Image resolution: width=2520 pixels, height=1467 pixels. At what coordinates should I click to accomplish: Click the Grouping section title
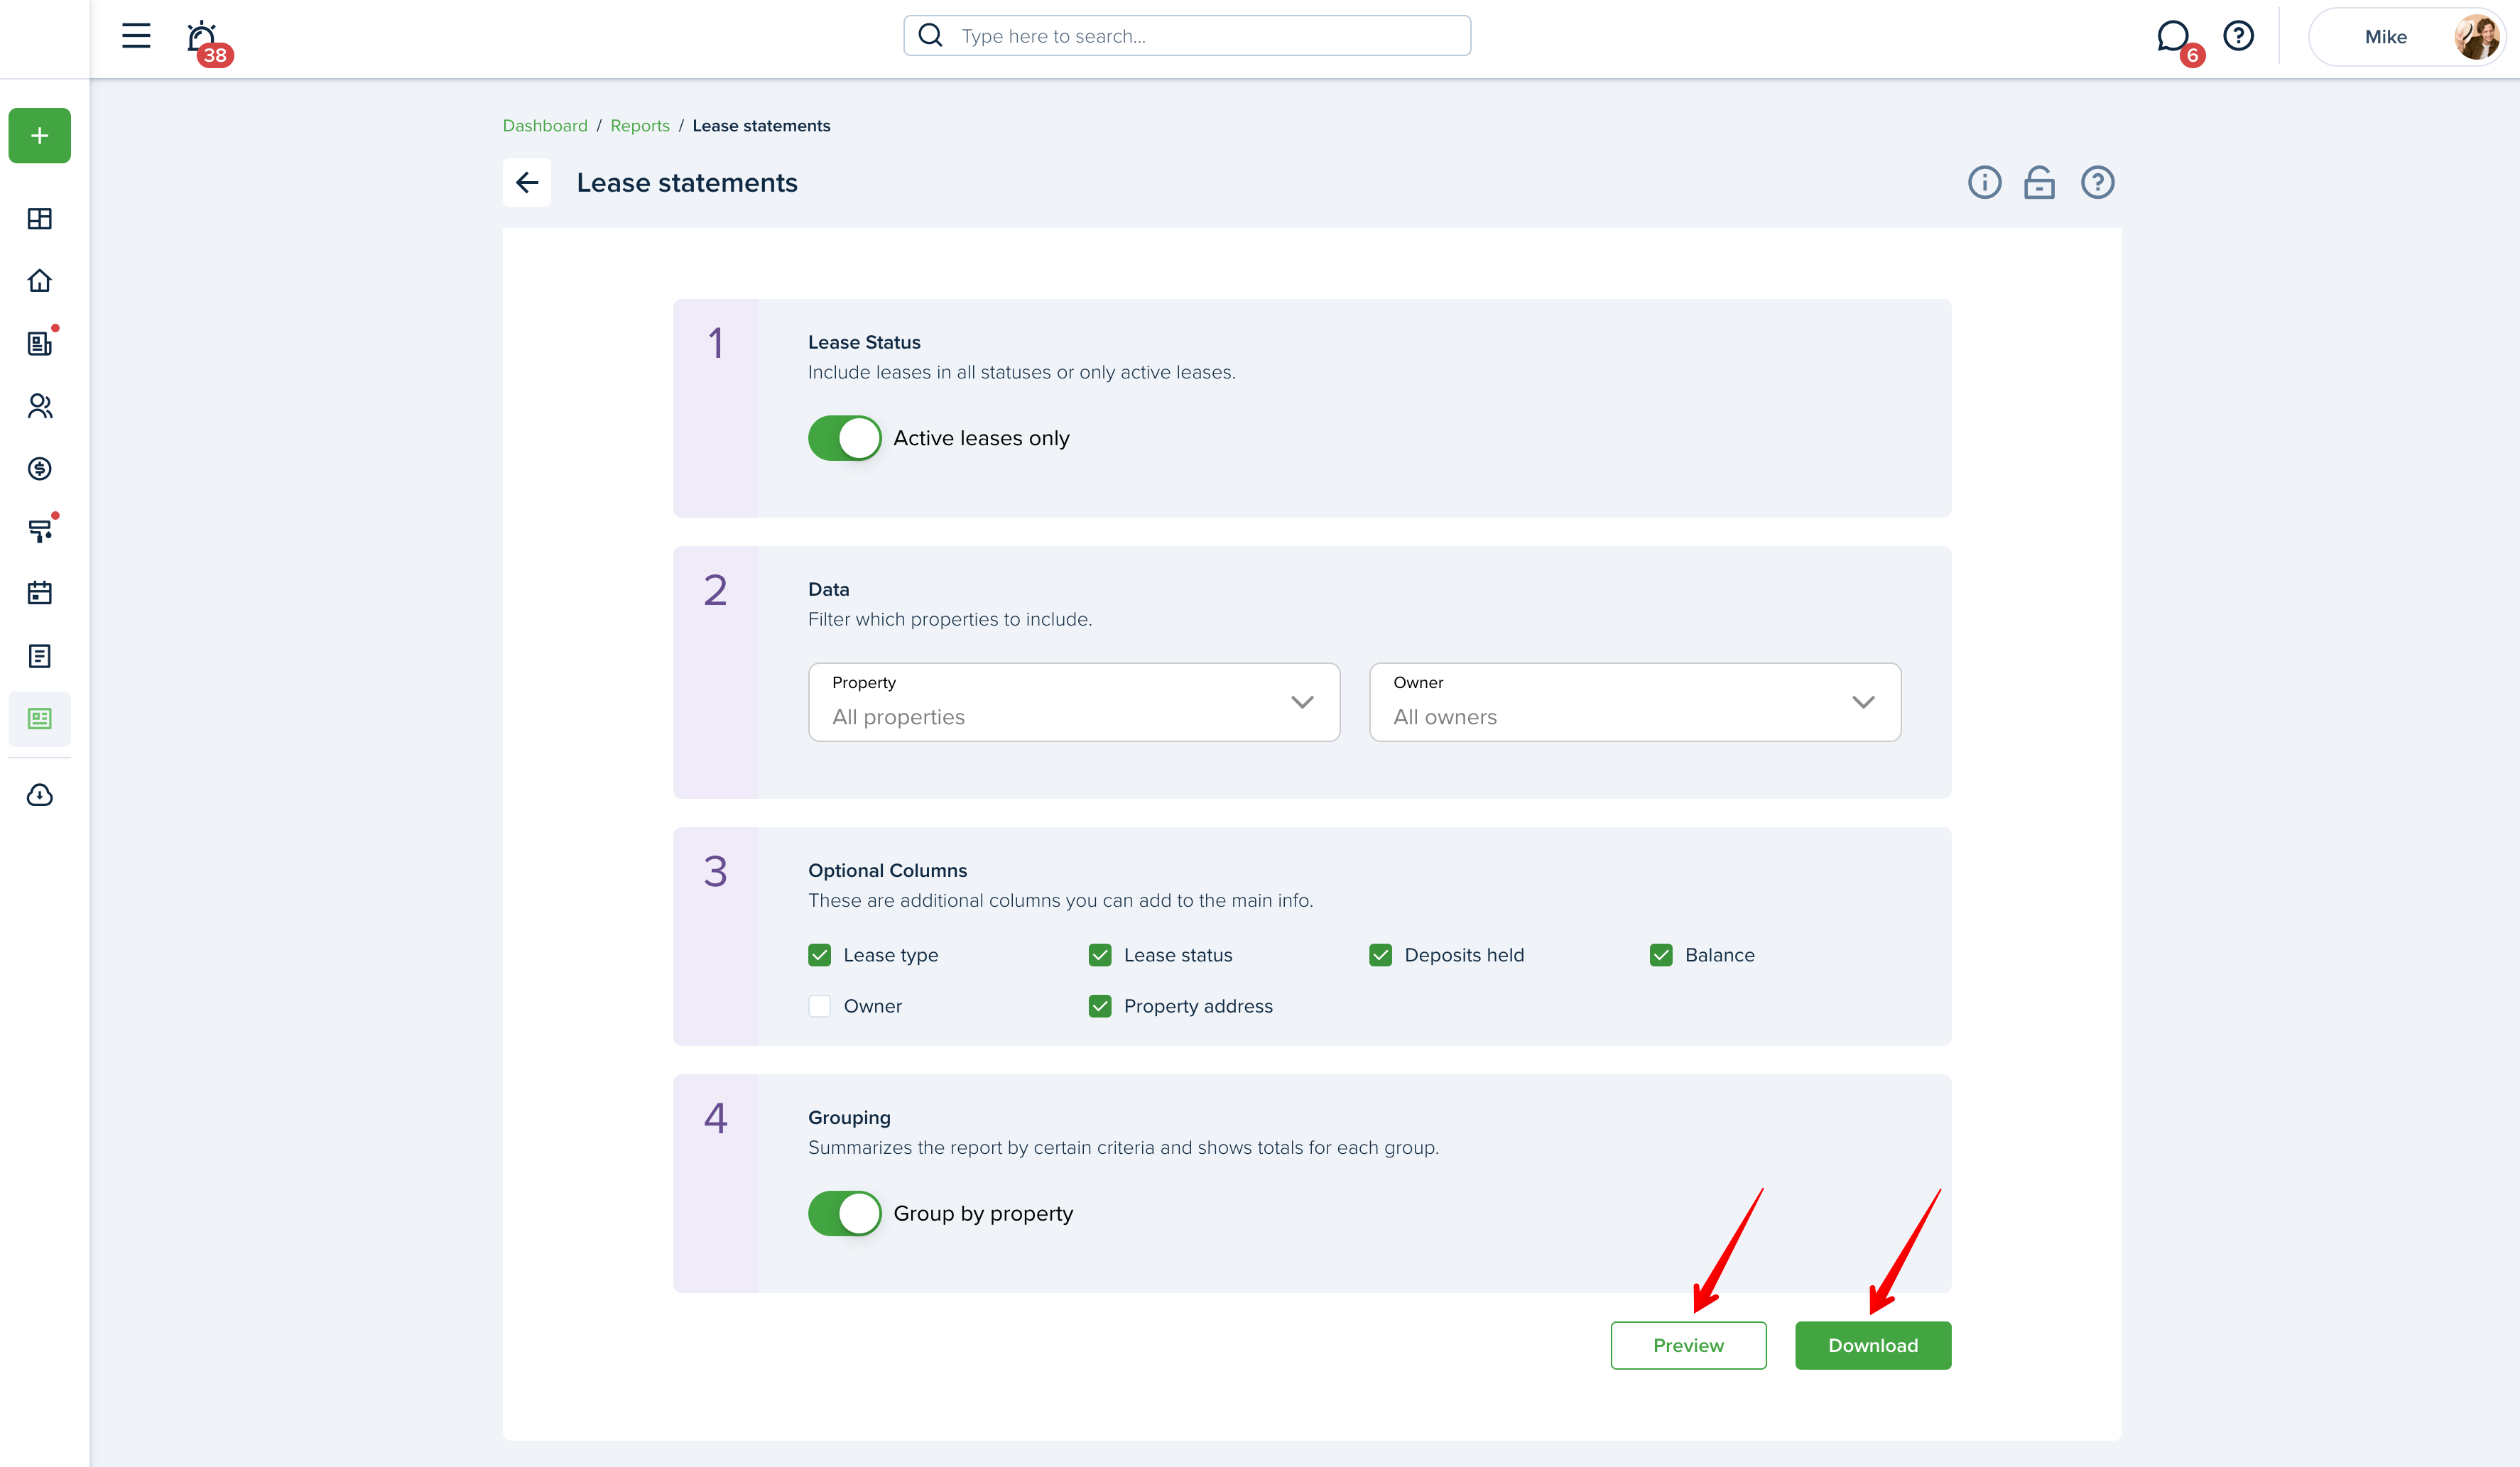coord(849,1117)
